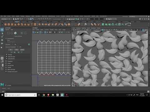Click the Clear selection button in UV Toolkit
Screen dimensions: 150x112
pyautogui.click(x=17, y=50)
